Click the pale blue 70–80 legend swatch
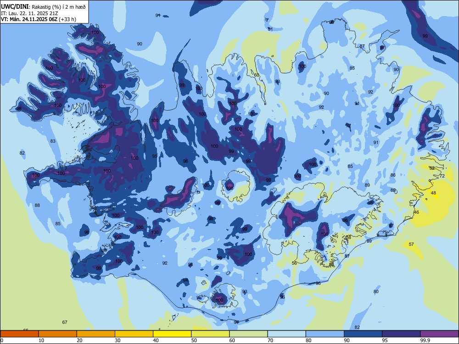The width and height of the screenshot is (459, 344). pyautogui.click(x=286, y=334)
